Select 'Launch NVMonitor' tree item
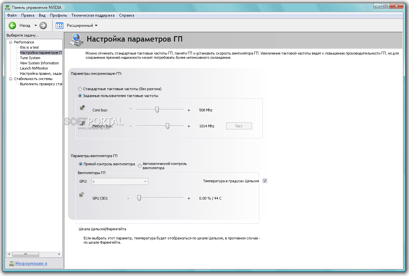This screenshot has width=409, height=276. (34, 68)
